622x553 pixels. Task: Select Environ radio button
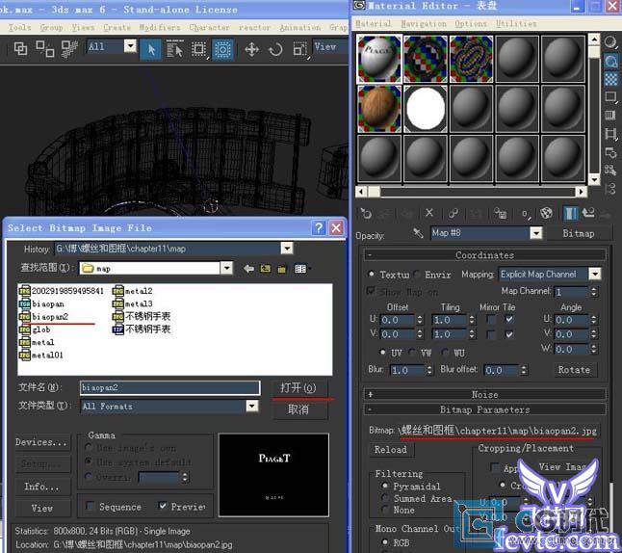(417, 274)
